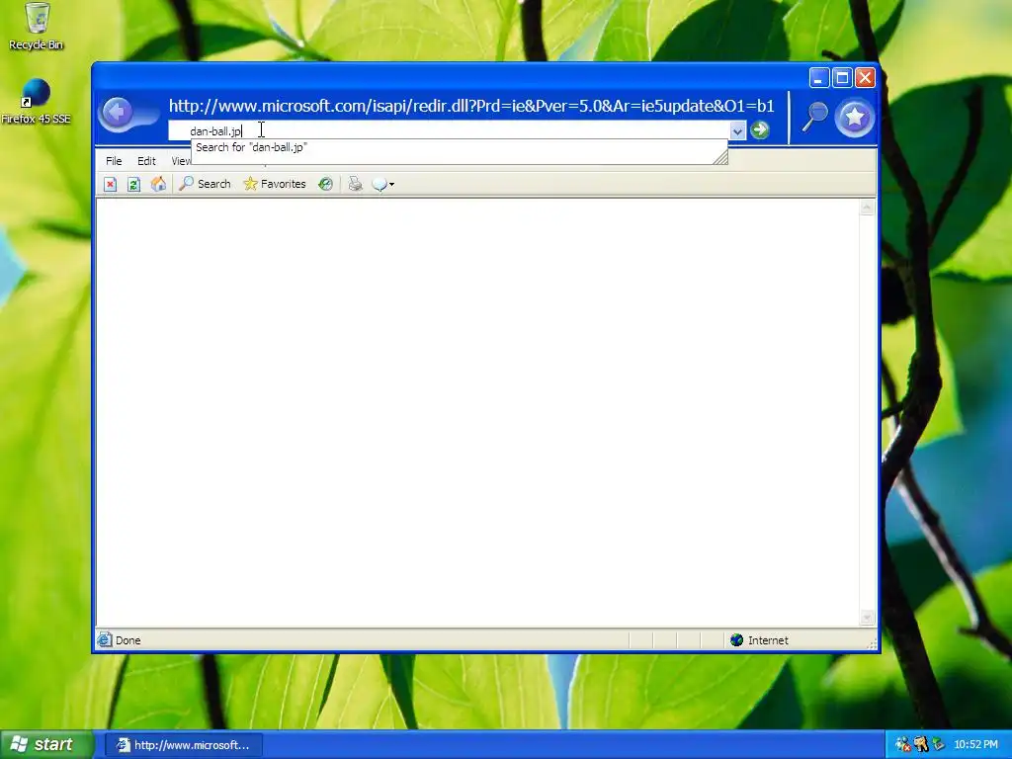Click the Search toolbar button
The image size is (1012, 759).
point(205,185)
